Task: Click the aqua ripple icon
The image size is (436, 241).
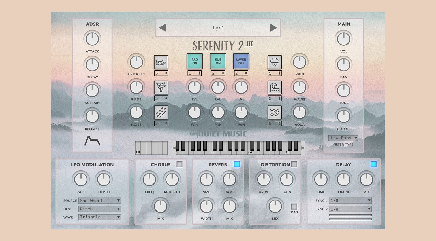Action: pyautogui.click(x=275, y=112)
